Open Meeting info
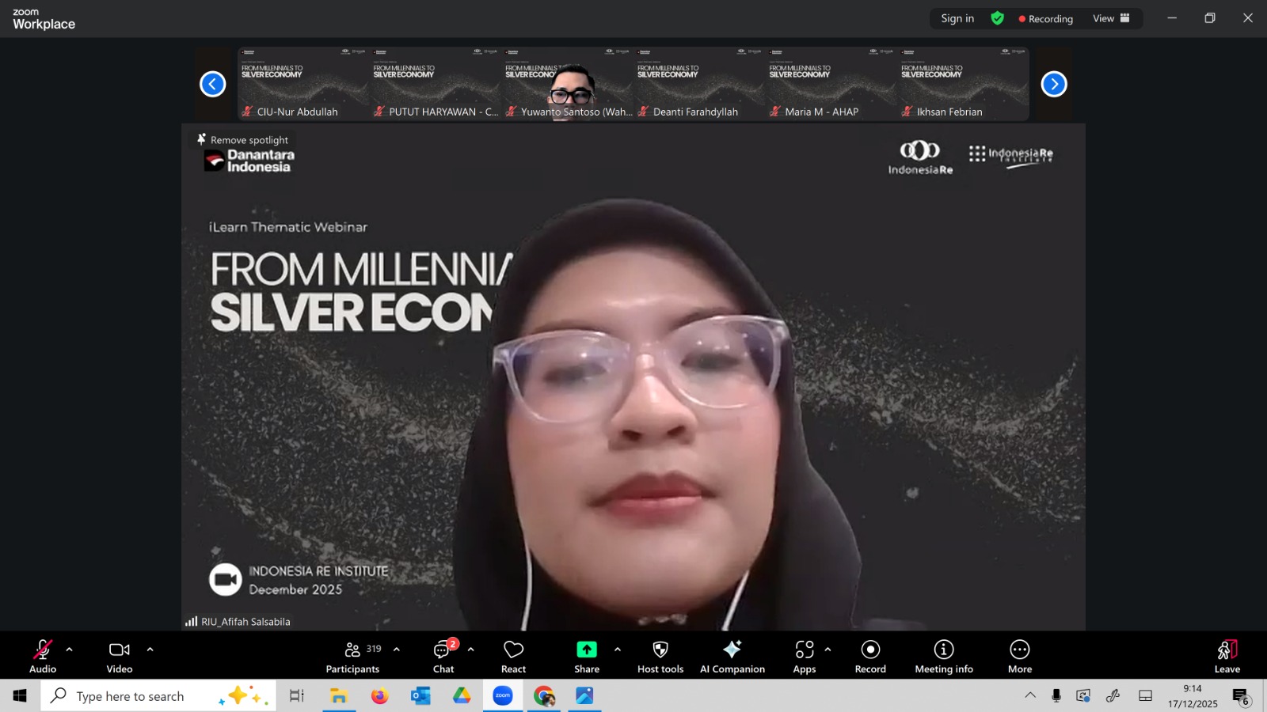 tap(943, 657)
